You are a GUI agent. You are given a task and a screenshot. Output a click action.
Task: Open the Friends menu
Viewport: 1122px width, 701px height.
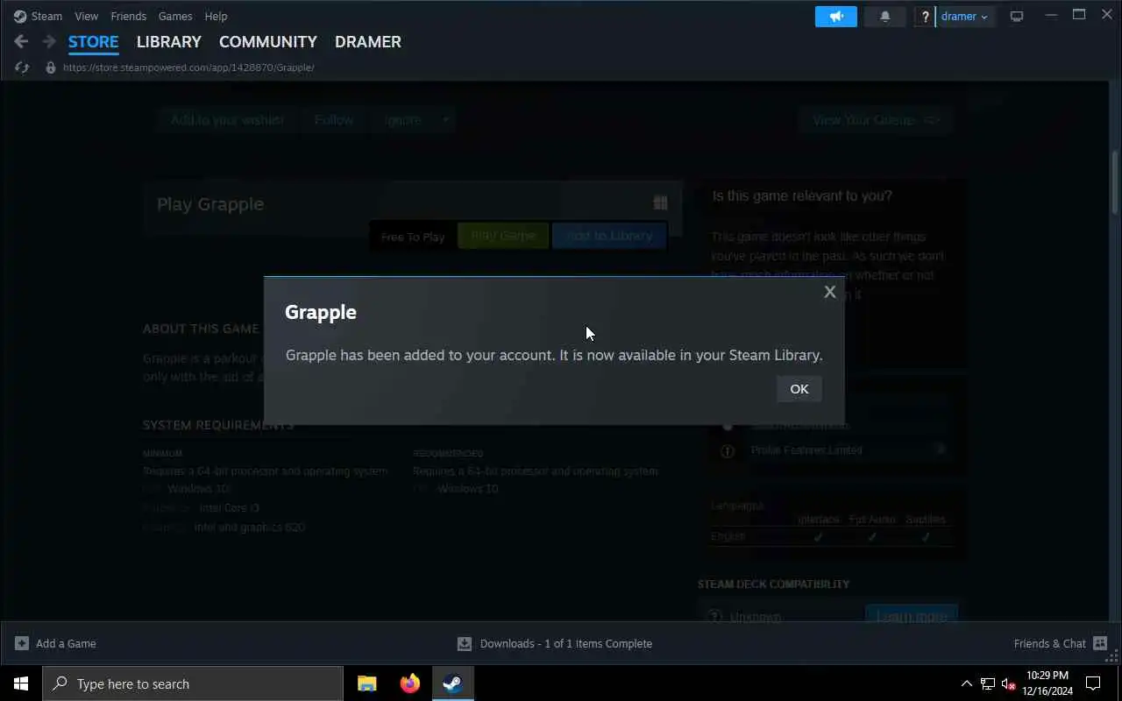128,16
